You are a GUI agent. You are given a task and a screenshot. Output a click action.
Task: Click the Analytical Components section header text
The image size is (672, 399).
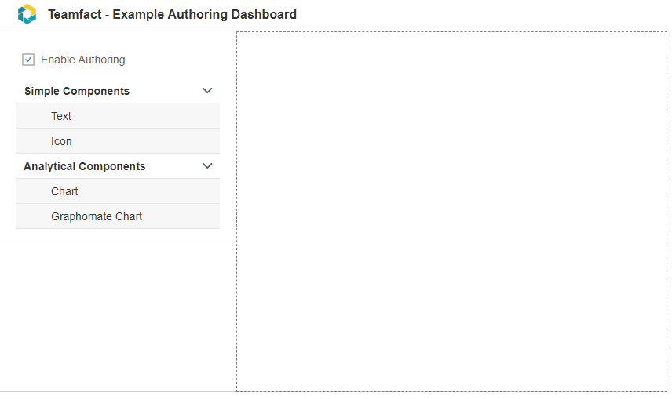[x=85, y=166]
